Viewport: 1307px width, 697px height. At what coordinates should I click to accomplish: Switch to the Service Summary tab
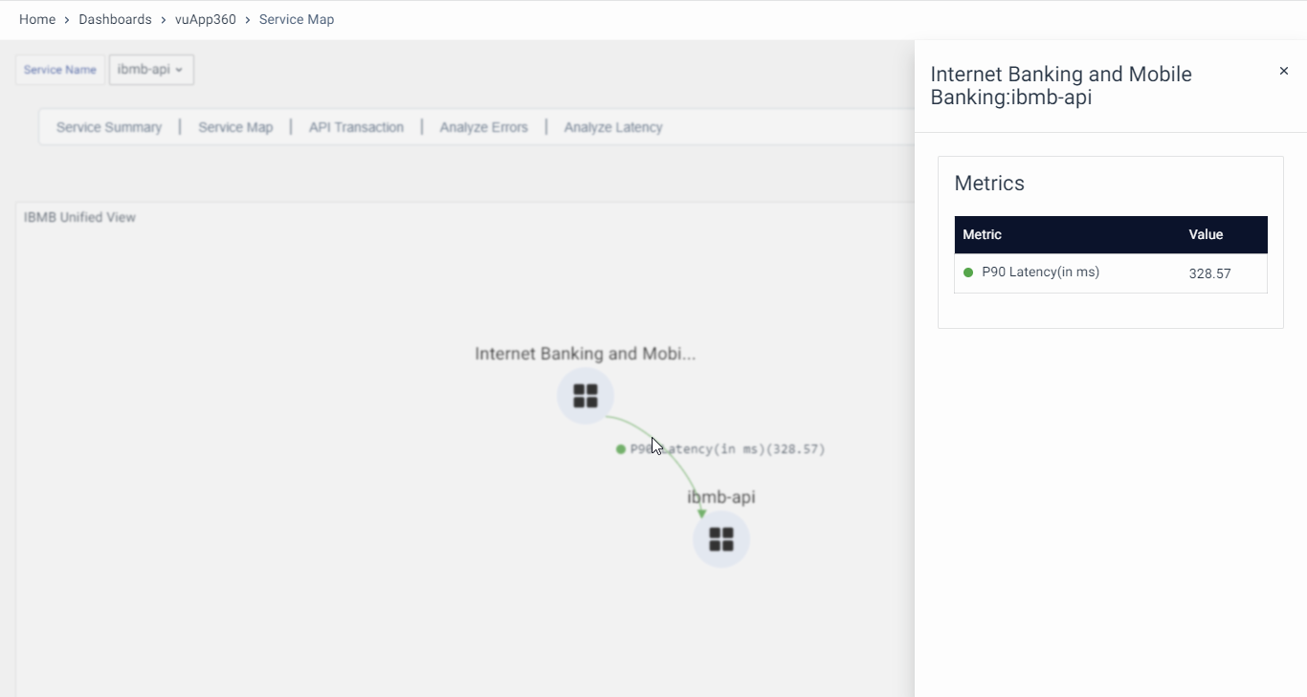(109, 127)
